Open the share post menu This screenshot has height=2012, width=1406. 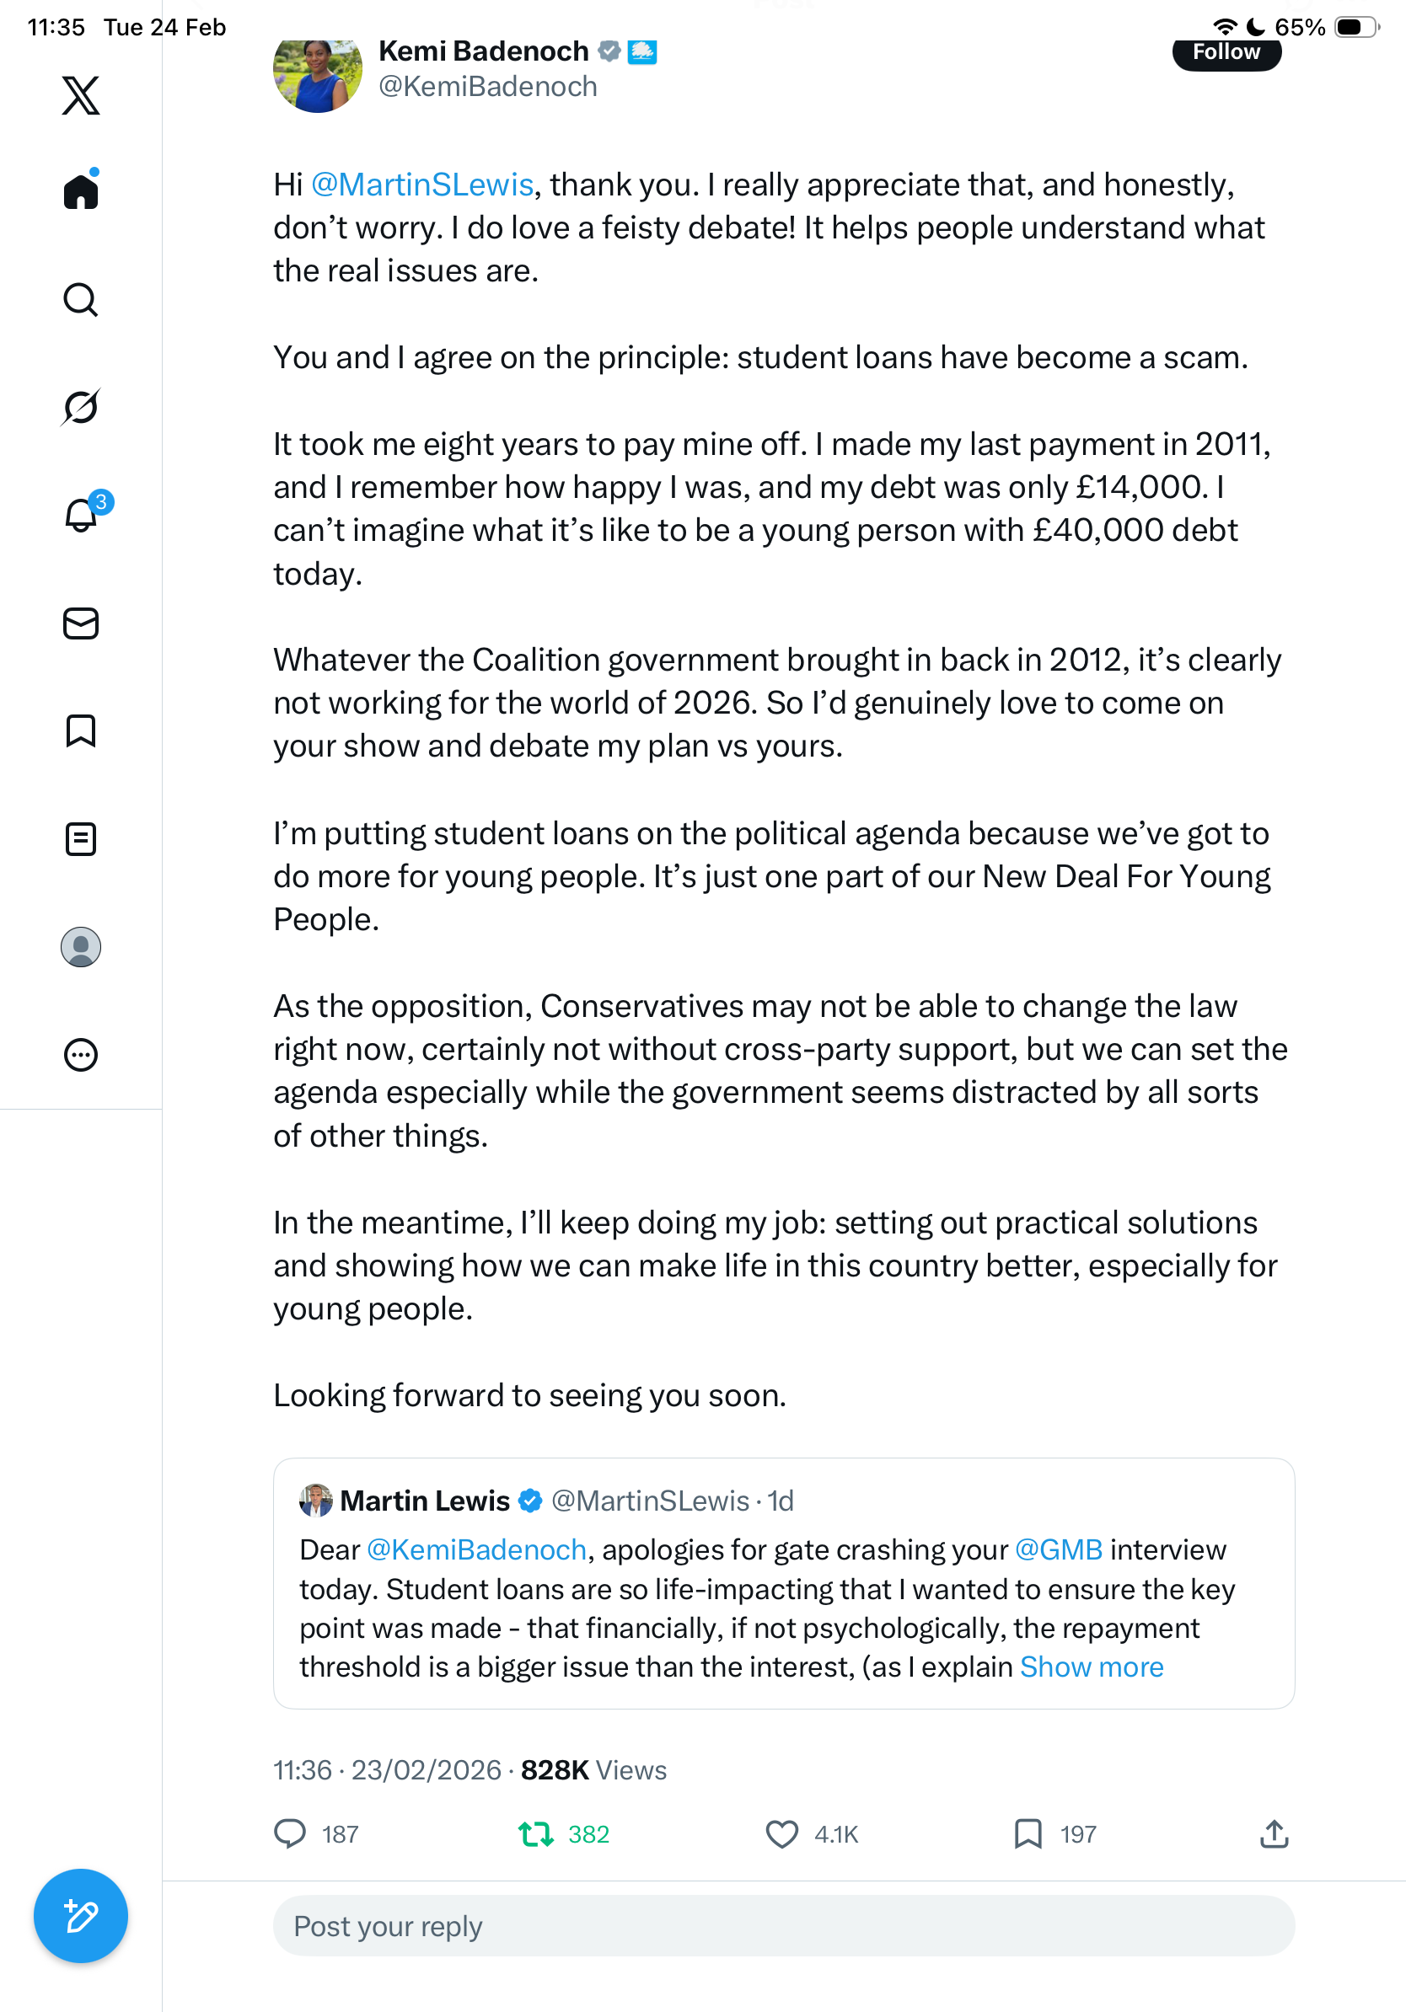pyautogui.click(x=1274, y=1834)
